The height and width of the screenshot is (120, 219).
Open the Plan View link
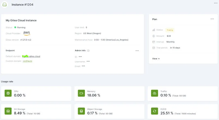click(x=156, y=59)
